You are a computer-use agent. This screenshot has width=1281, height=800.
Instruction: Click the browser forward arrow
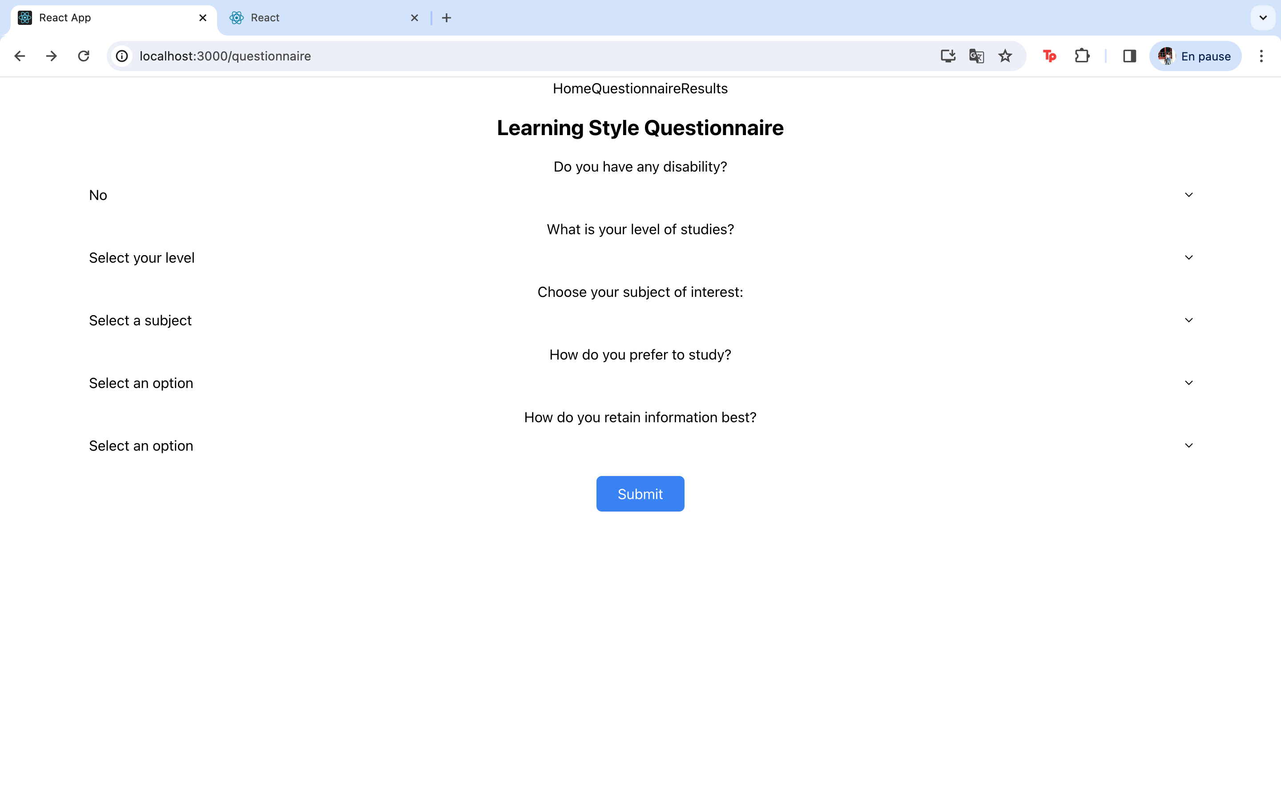coord(51,56)
